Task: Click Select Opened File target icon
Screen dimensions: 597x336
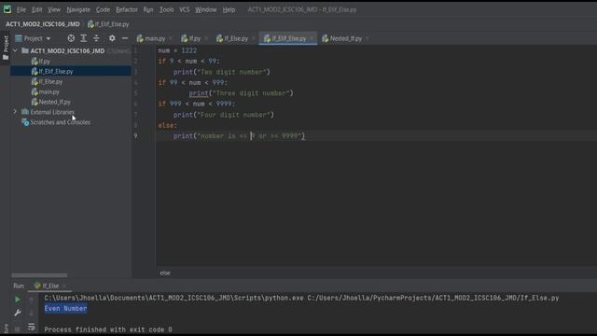Action: (x=71, y=38)
